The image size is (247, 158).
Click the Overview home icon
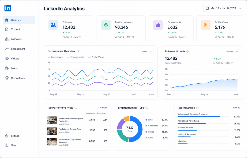(x=7, y=20)
